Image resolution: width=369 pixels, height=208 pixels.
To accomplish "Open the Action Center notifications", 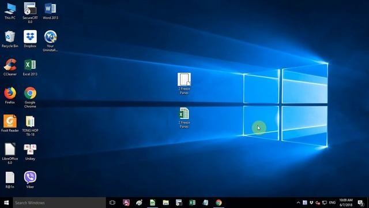I will pyautogui.click(x=360, y=203).
